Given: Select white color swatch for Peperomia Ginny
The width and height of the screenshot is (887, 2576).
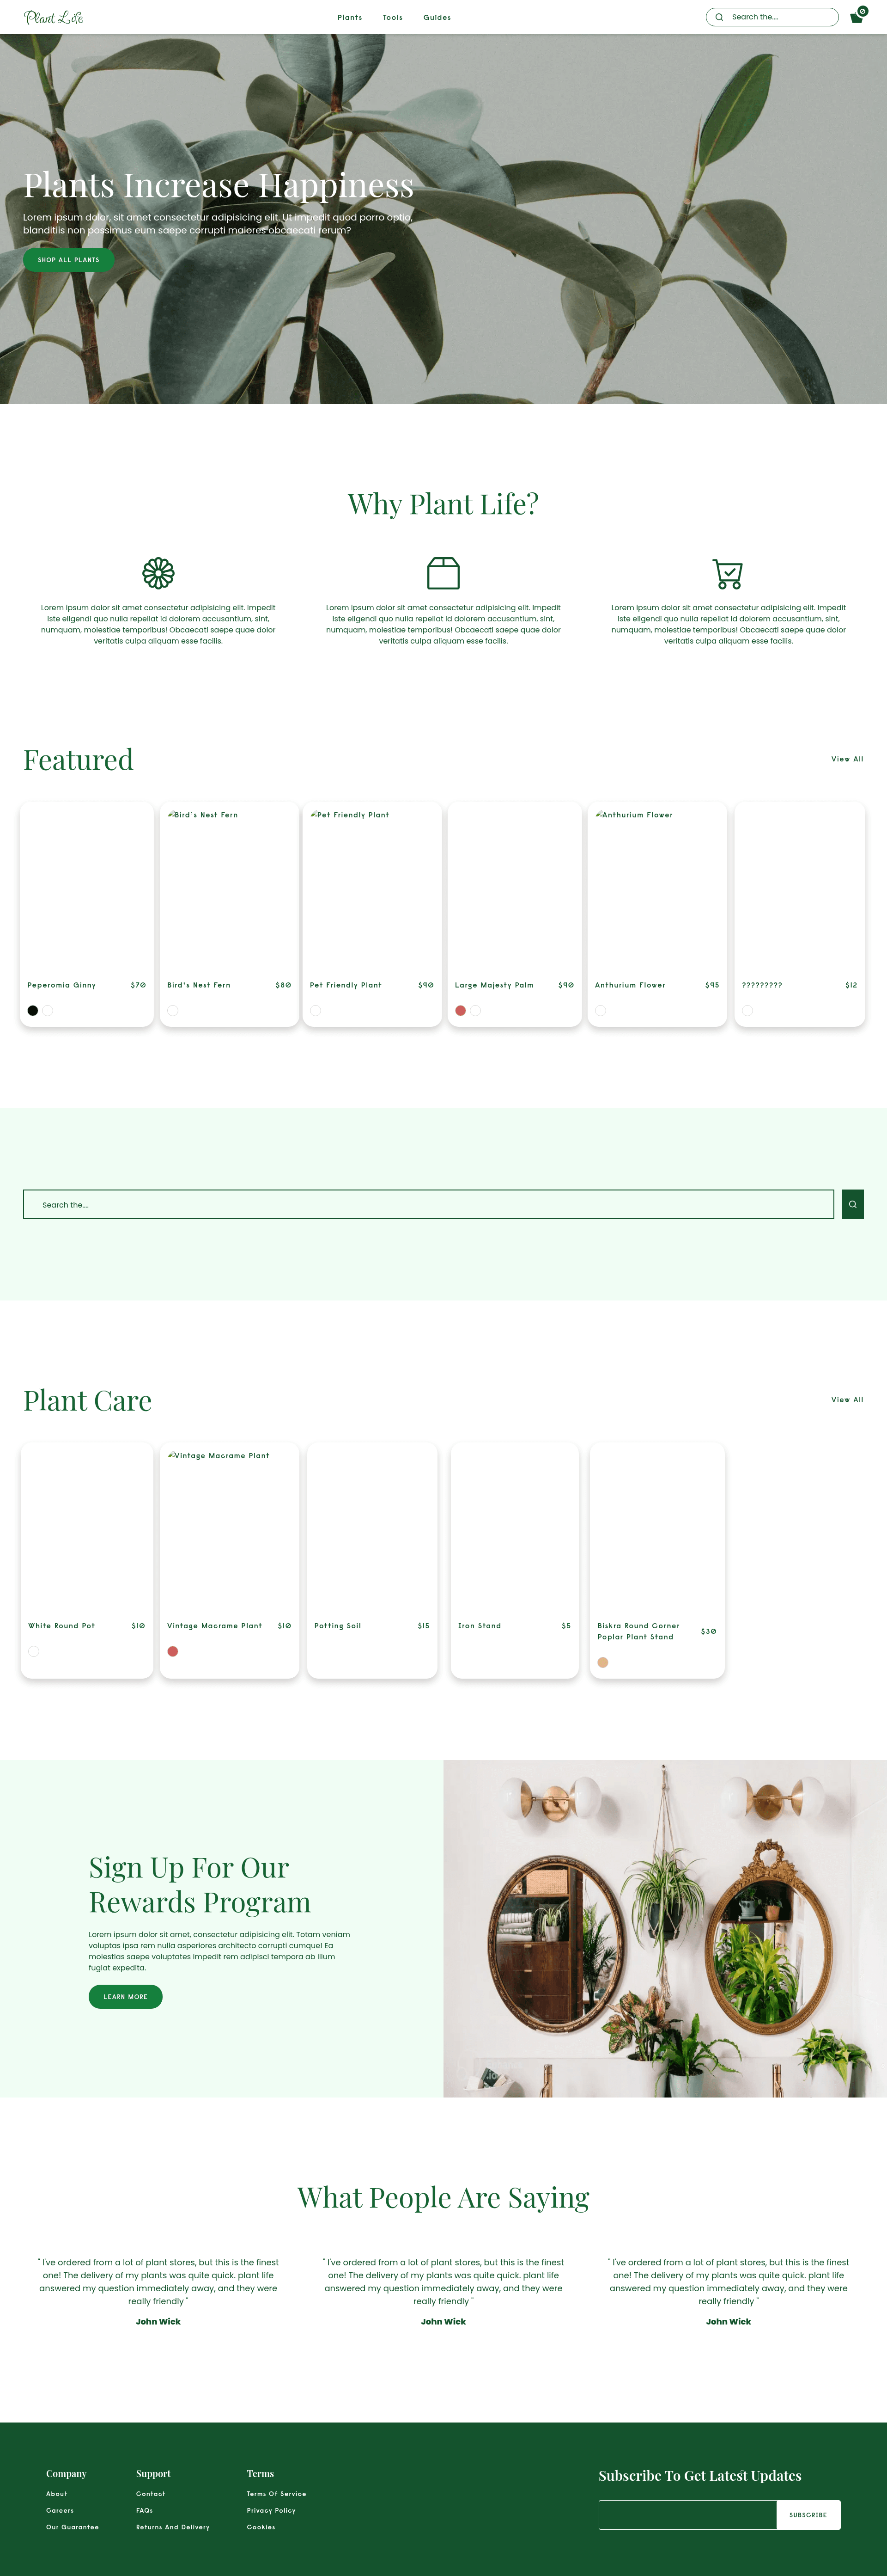Looking at the screenshot, I should pos(48,1011).
